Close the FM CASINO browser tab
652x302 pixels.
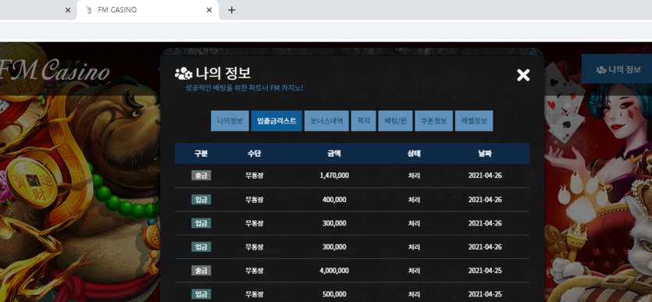pyautogui.click(x=209, y=10)
